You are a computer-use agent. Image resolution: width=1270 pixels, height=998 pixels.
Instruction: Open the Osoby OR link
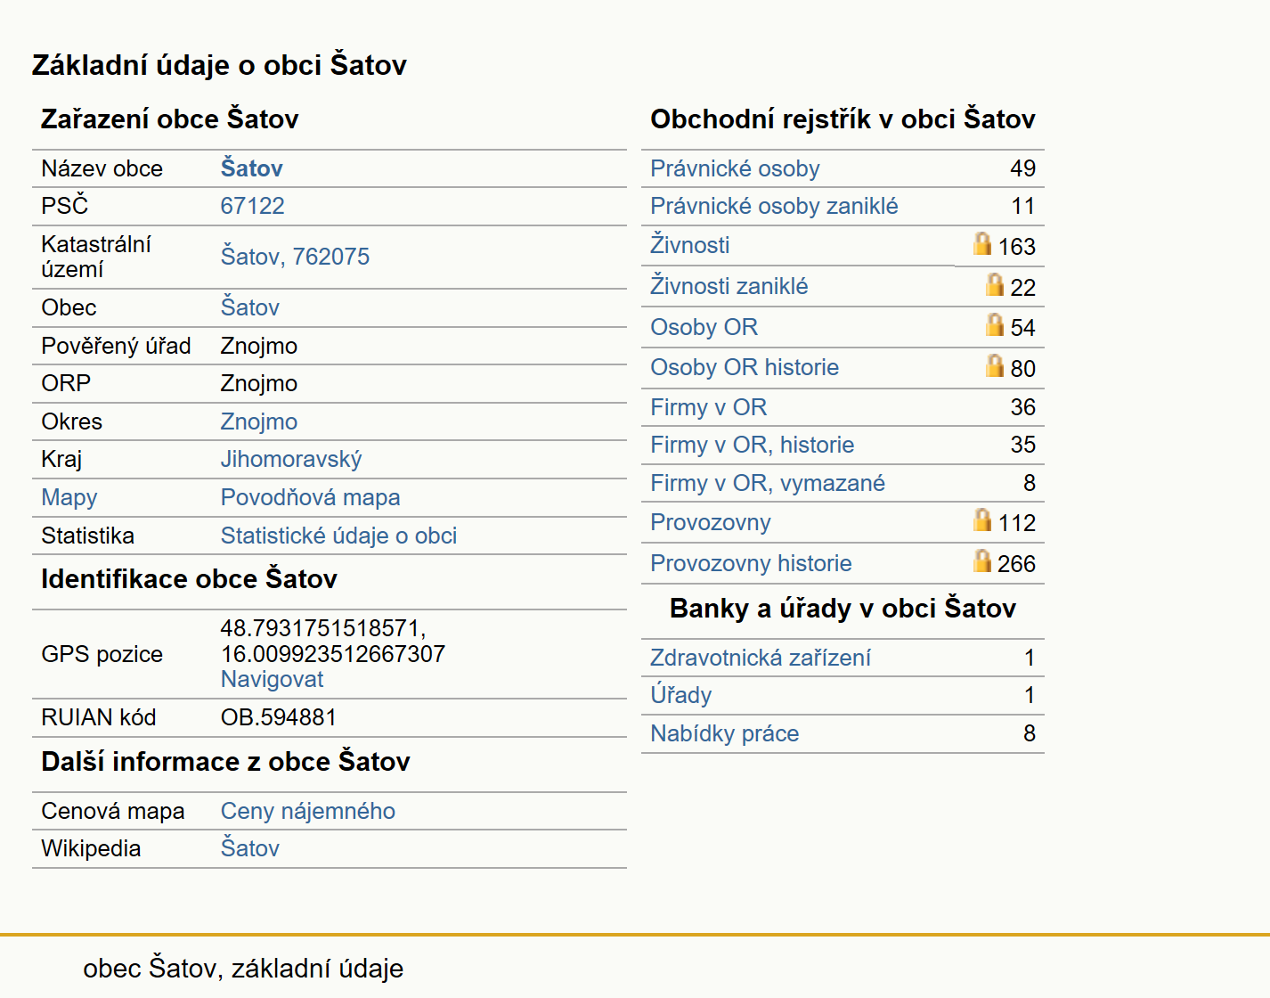[704, 327]
